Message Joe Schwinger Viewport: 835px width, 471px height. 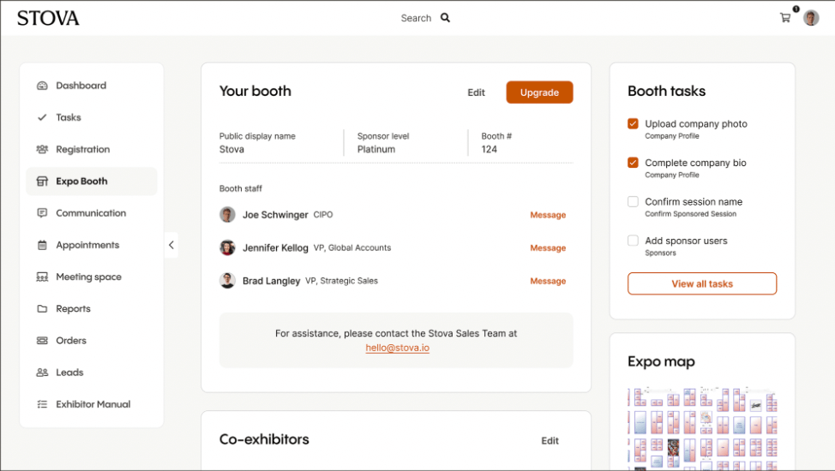pyautogui.click(x=548, y=215)
